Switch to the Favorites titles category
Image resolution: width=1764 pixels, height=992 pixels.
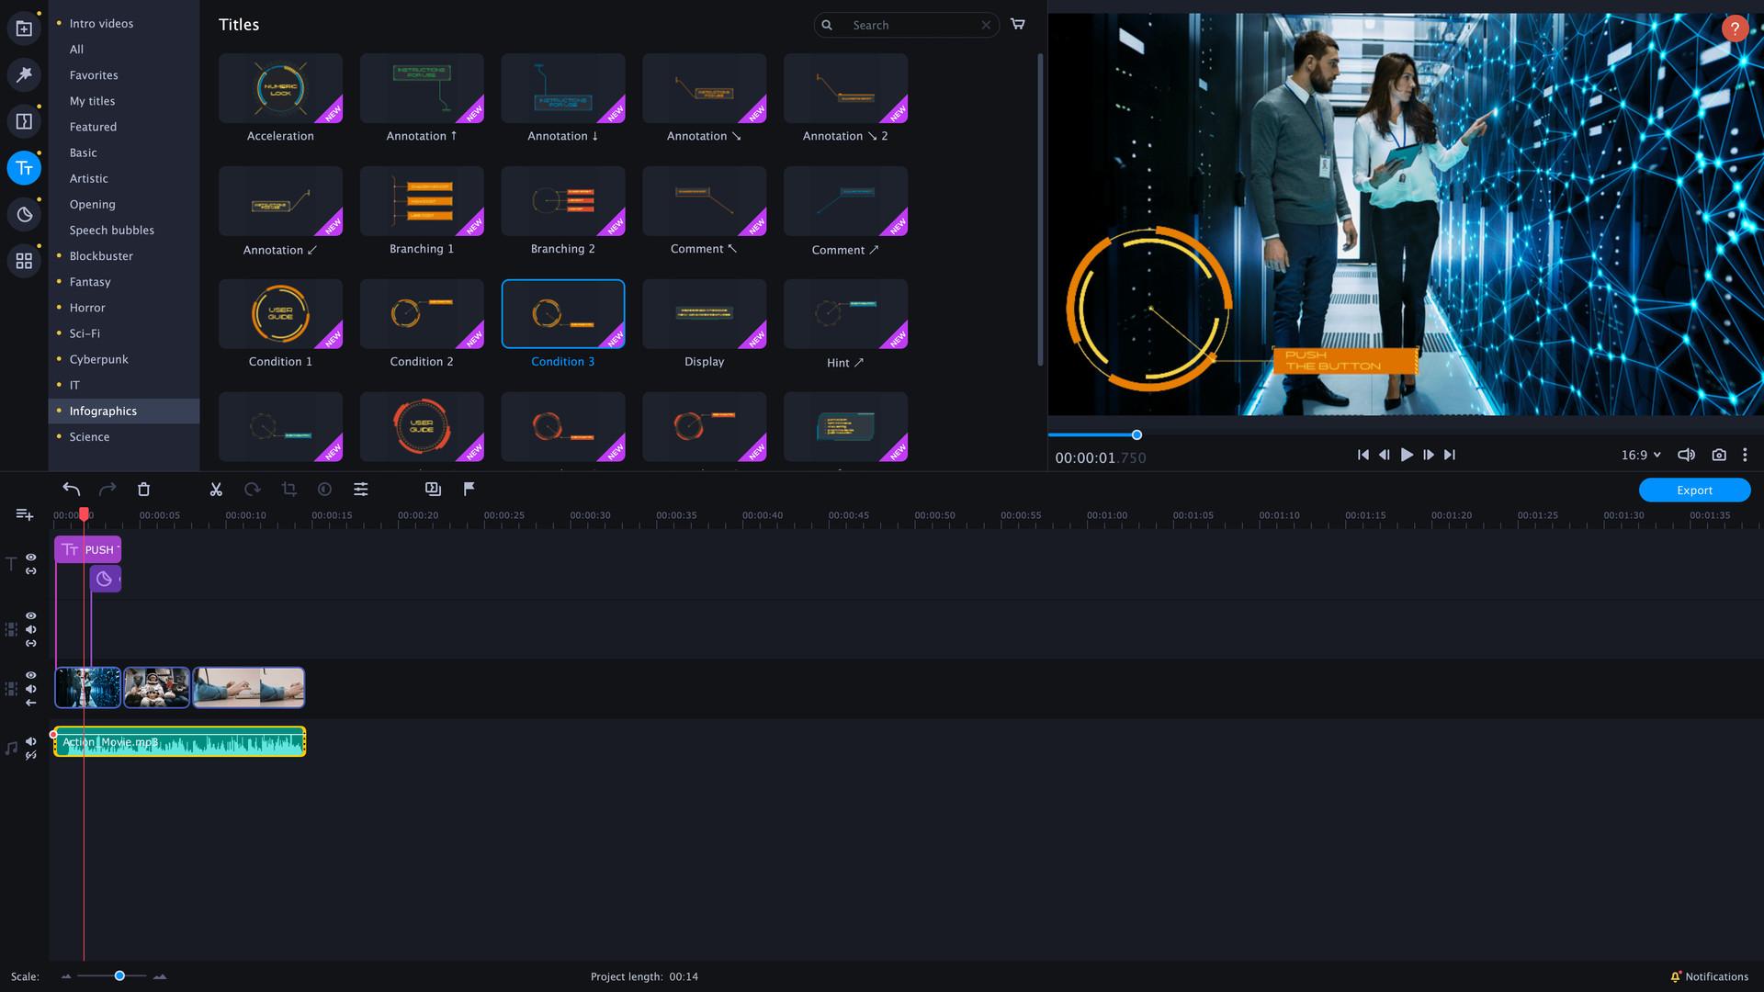[x=93, y=74]
